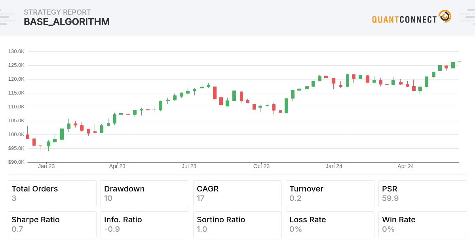Click the Win Rate stat label
Screen dimensions: 475x250
coord(399,220)
